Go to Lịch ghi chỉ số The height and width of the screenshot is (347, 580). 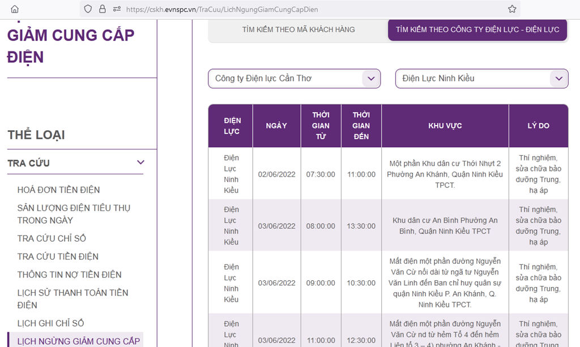click(50, 323)
